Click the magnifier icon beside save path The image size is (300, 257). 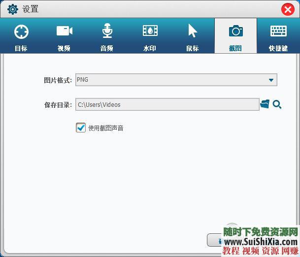[277, 104]
